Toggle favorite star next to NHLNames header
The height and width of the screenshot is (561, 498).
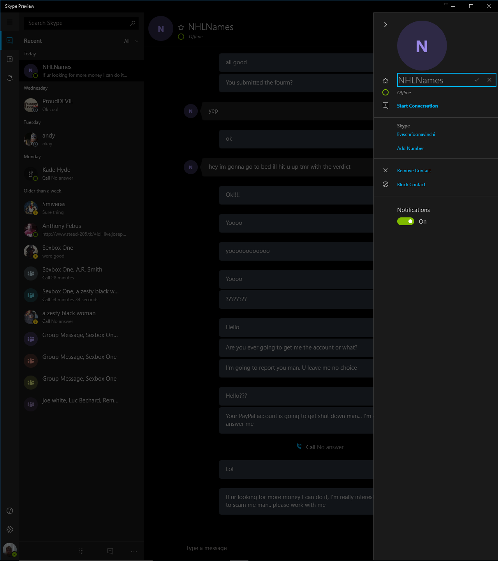click(181, 27)
